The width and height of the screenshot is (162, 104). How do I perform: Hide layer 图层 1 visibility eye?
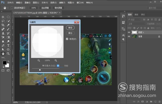(x=129, y=33)
